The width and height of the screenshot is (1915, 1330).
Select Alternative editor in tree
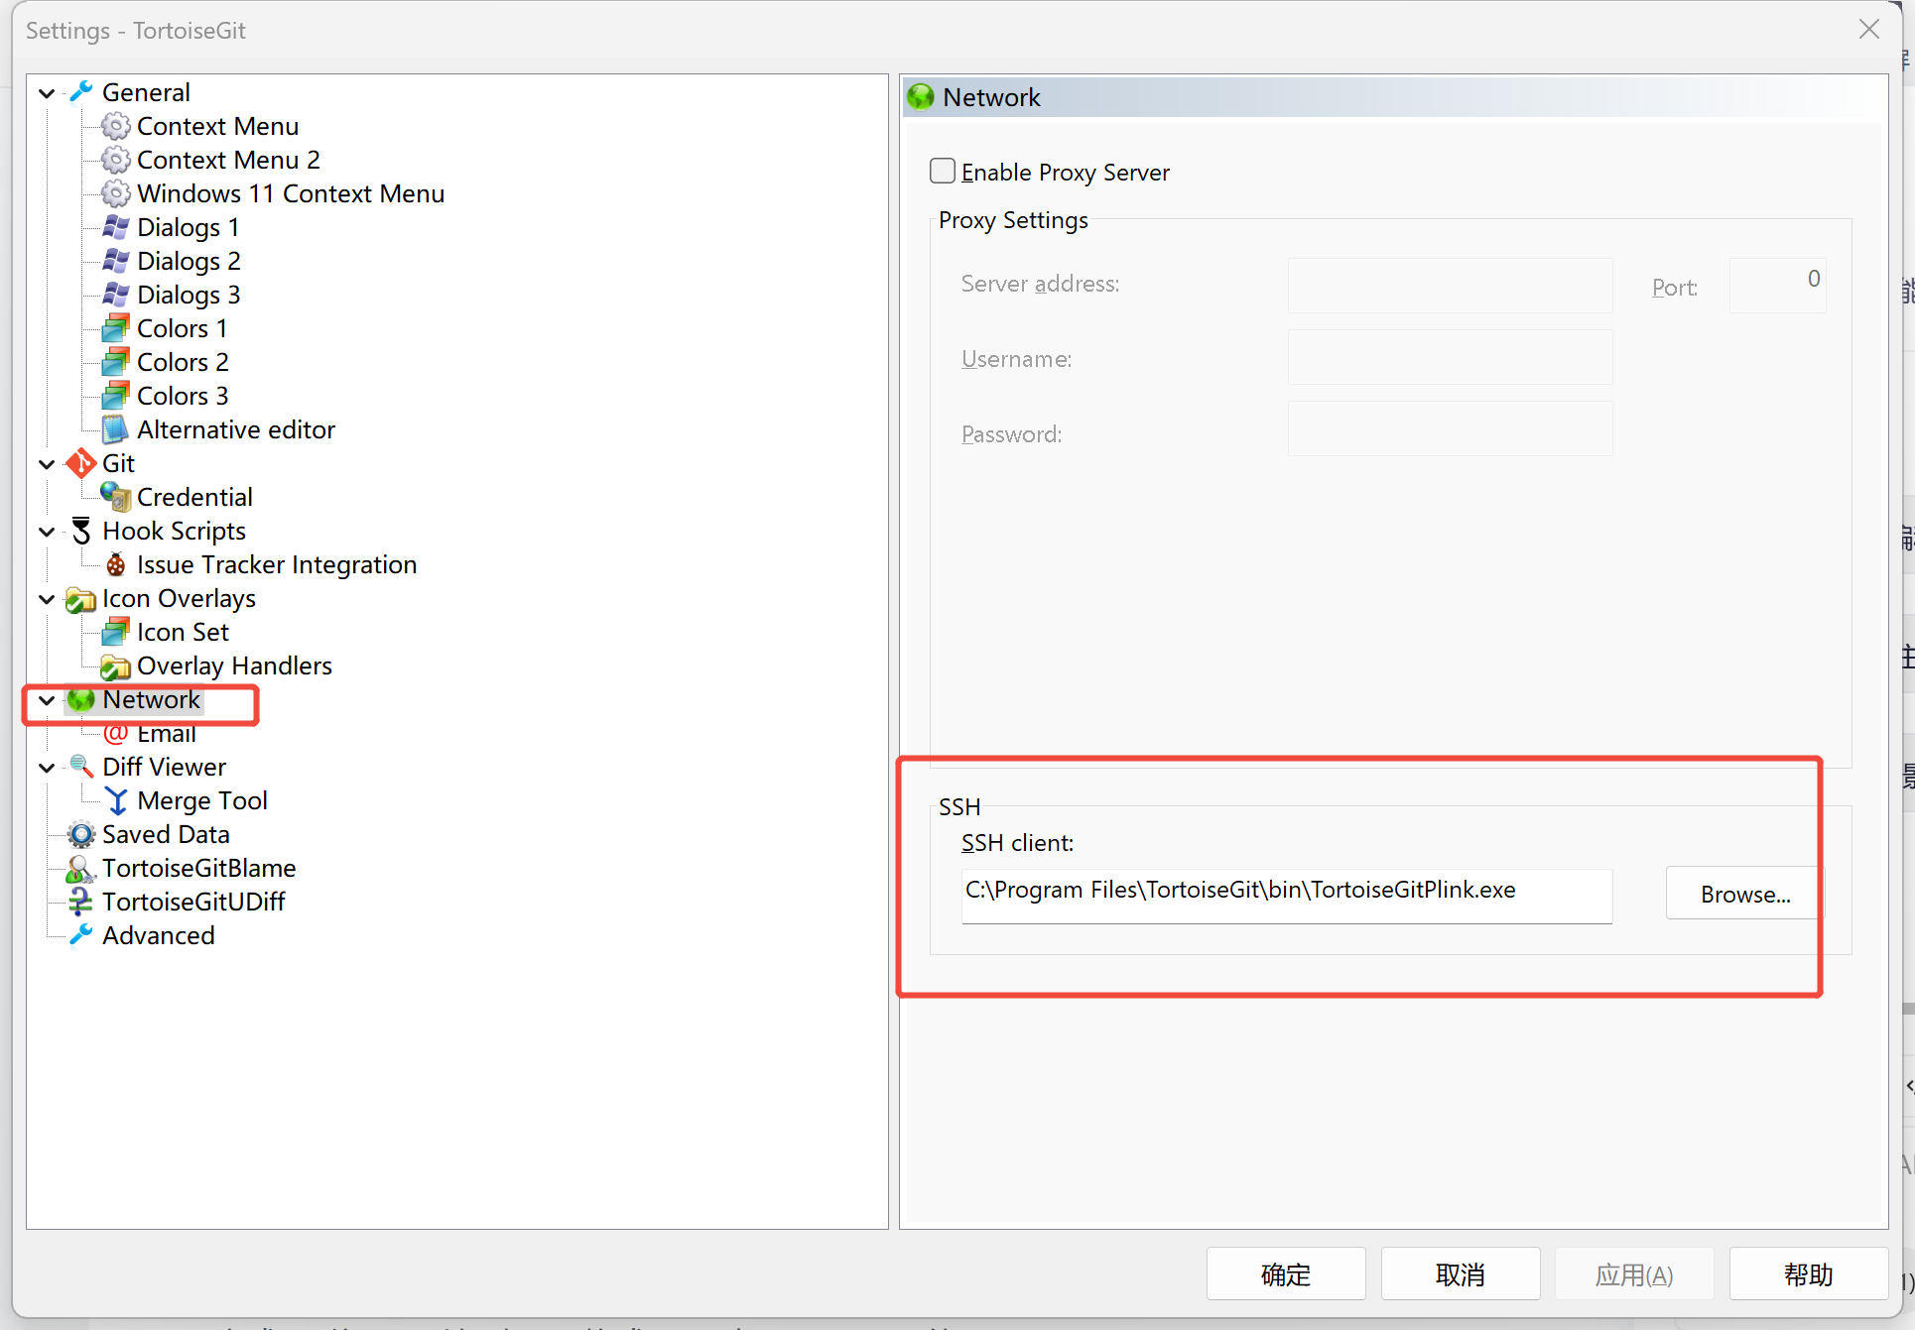236,429
